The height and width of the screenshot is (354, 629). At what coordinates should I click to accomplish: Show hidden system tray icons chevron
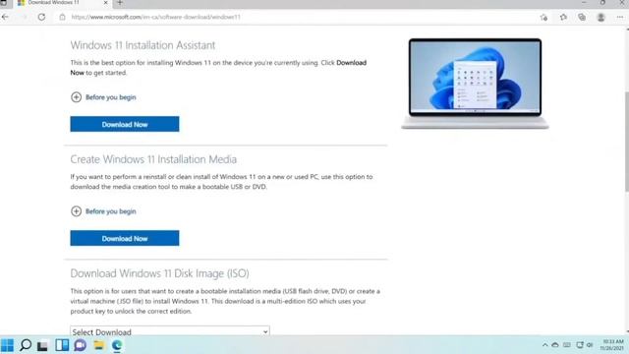click(544, 345)
